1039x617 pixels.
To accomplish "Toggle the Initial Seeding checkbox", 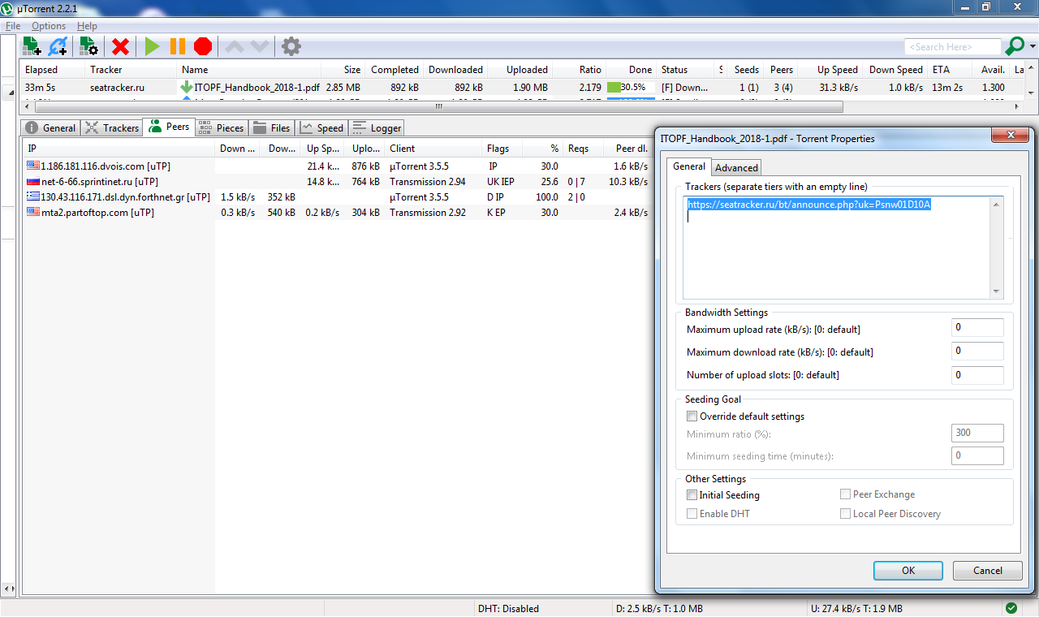I will [692, 495].
